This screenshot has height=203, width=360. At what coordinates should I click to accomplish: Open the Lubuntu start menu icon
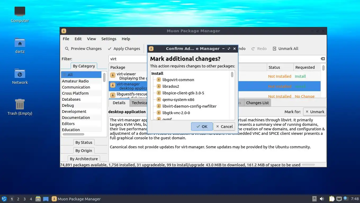4,199
